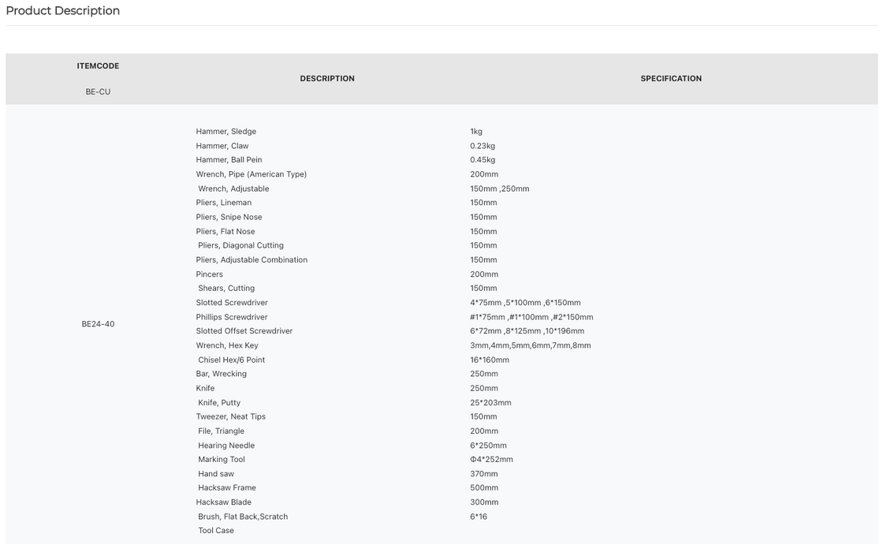
Task: Click the Hearing Needle entry
Action: pyautogui.click(x=226, y=446)
